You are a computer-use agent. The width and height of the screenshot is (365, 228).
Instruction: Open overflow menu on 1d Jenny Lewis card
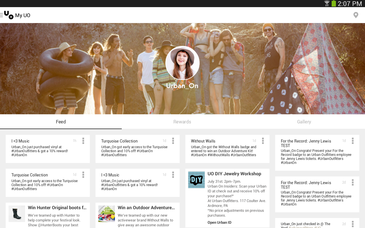click(353, 141)
